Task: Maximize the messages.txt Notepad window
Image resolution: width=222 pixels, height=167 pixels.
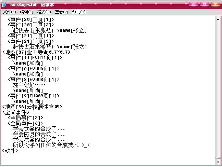Action: tap(204, 4)
